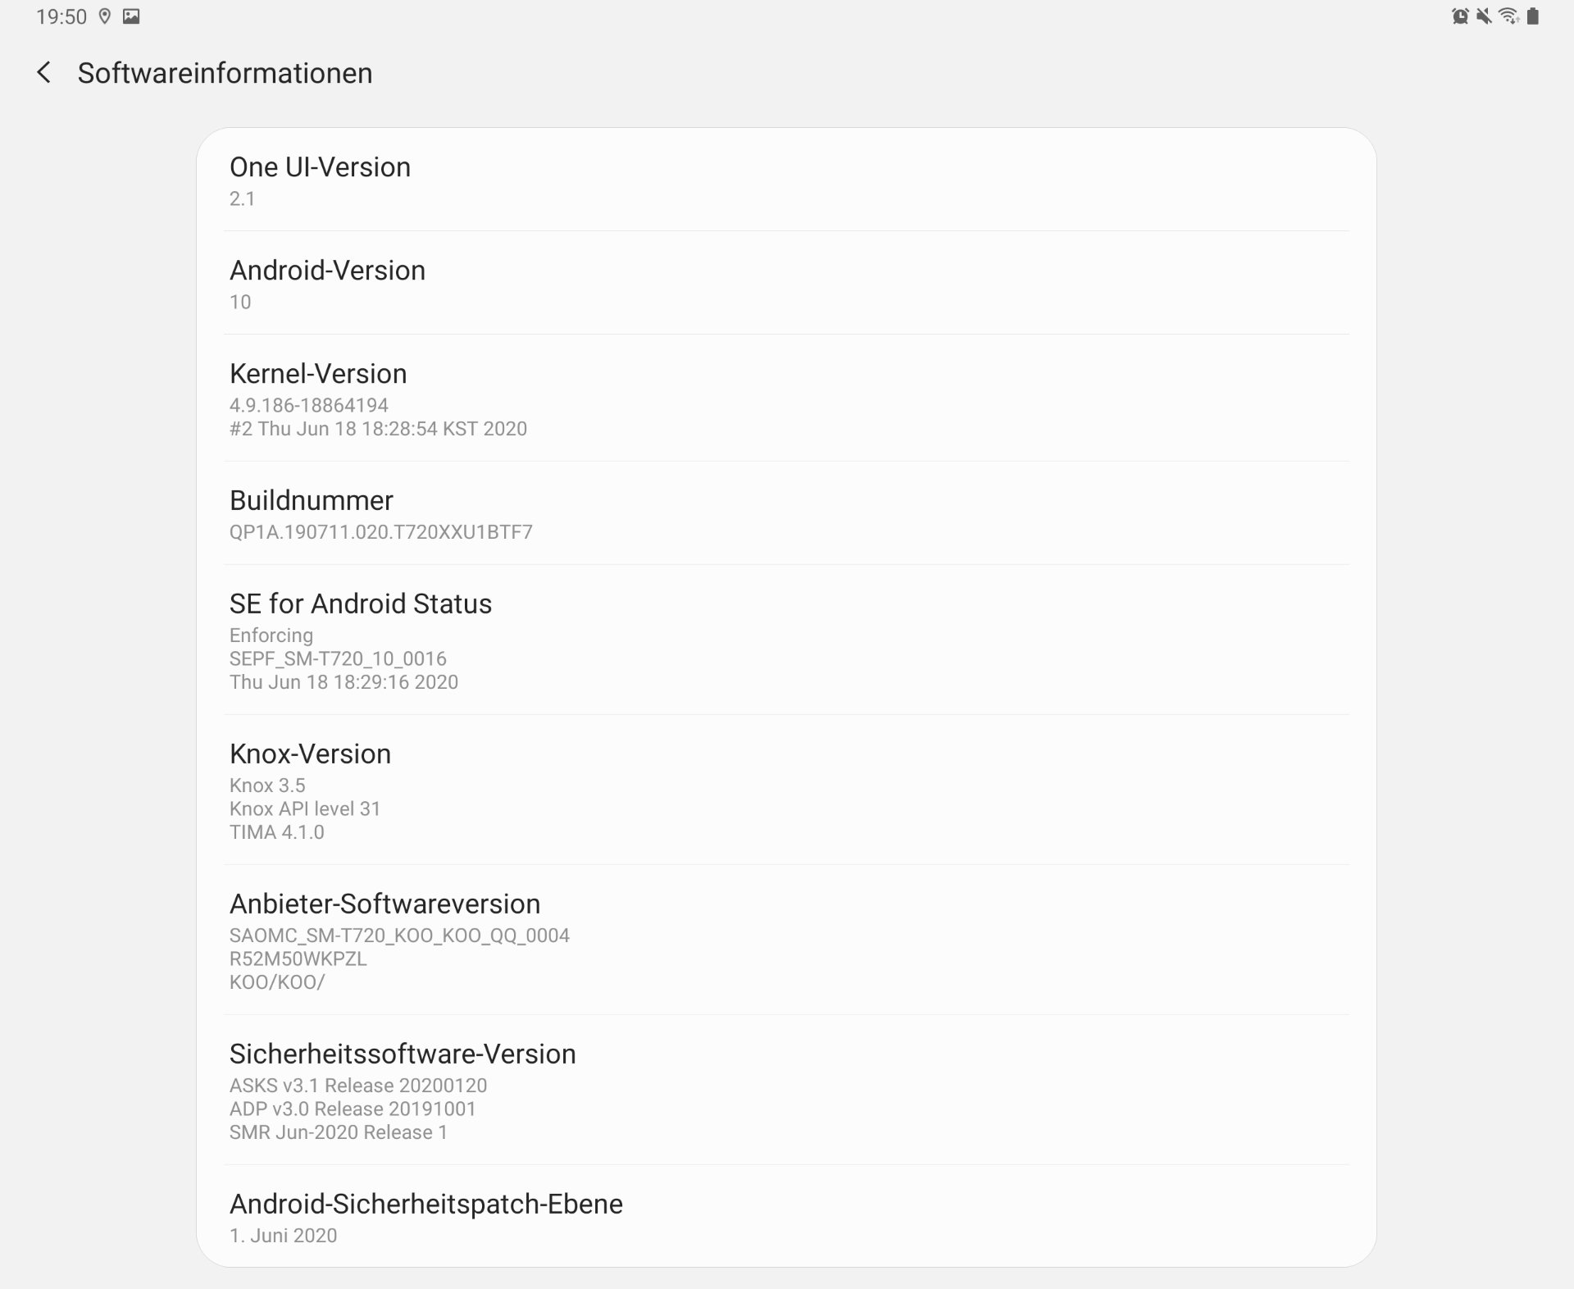The image size is (1574, 1289).
Task: Tap the location pin status icon
Action: coord(105,16)
